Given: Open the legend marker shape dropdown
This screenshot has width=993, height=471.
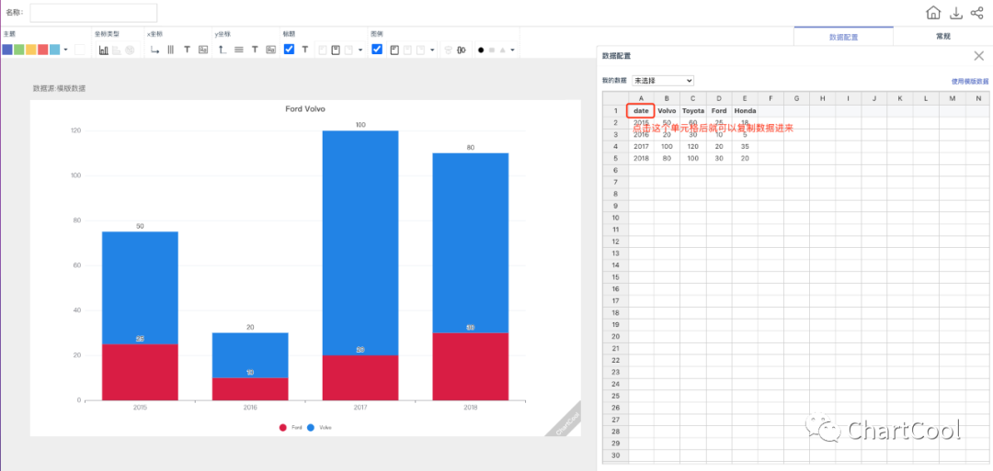Looking at the screenshot, I should tap(512, 50).
